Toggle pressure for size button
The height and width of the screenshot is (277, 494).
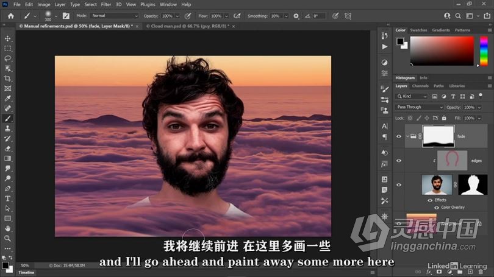pos(335,16)
